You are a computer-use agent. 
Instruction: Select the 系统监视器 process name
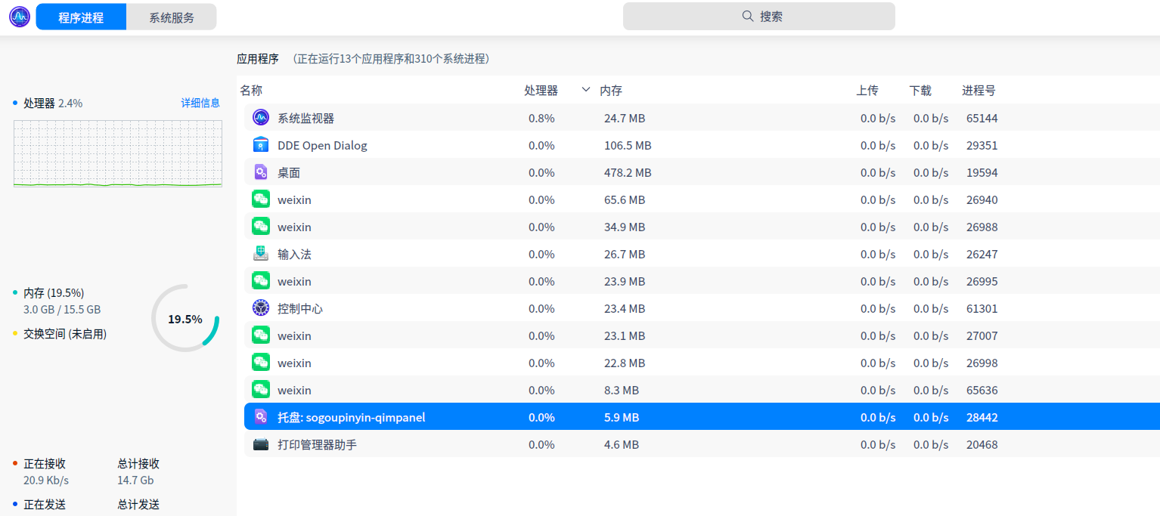click(x=306, y=118)
